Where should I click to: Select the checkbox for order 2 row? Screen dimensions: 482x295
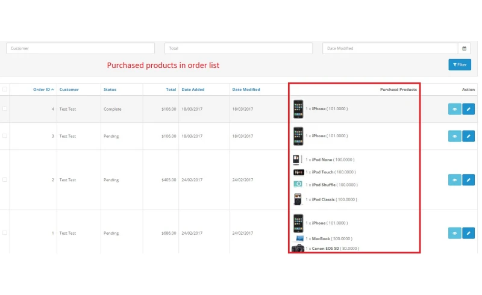5,179
